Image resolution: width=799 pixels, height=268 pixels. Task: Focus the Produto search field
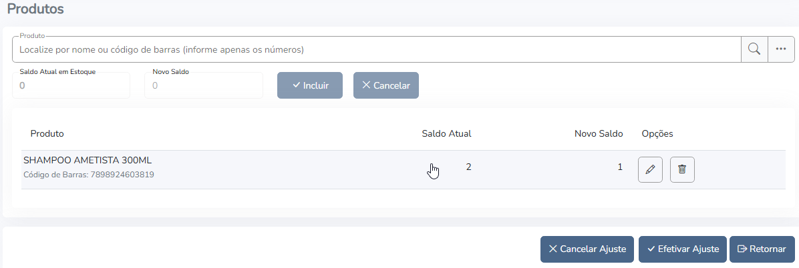(x=374, y=49)
